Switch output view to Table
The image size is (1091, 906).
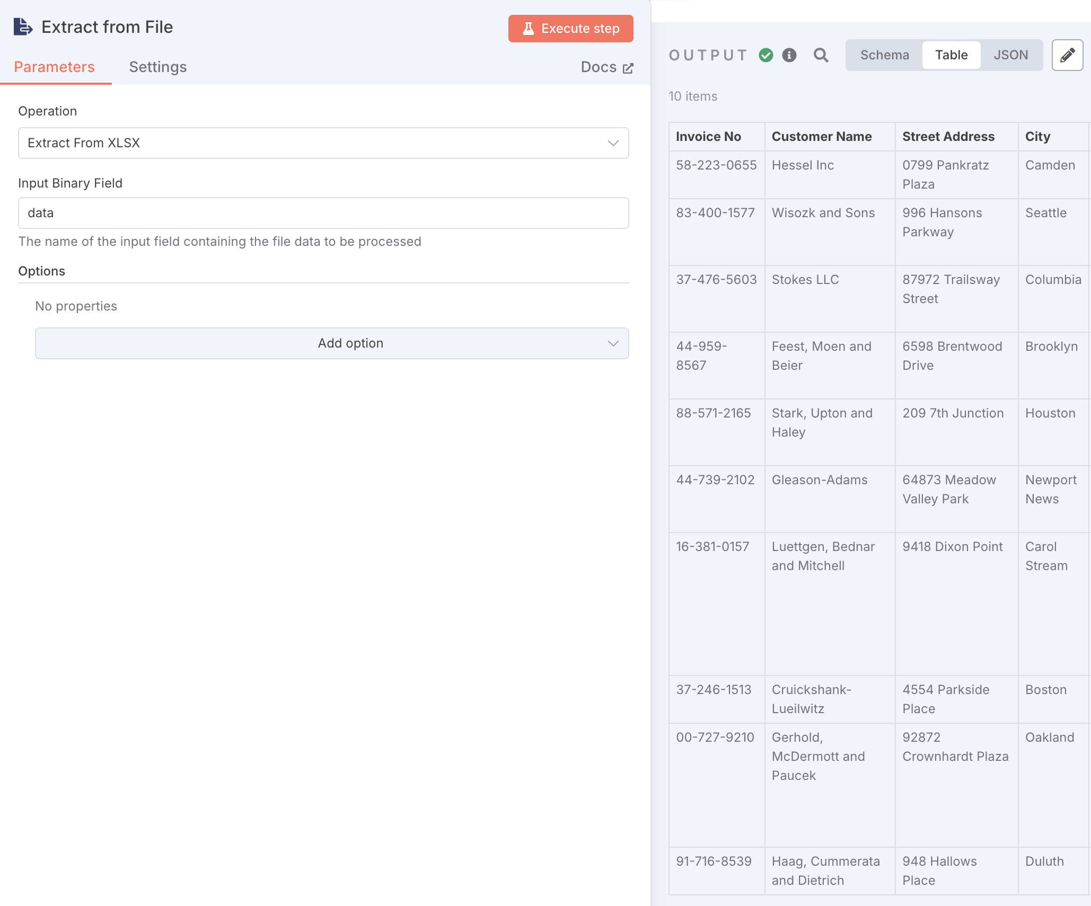tap(951, 55)
